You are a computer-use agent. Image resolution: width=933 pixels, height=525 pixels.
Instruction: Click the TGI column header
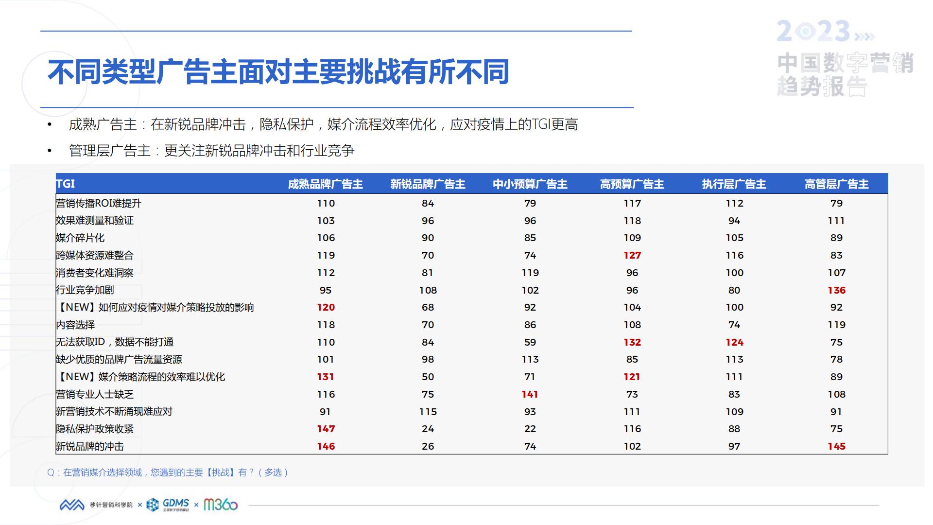coord(65,184)
